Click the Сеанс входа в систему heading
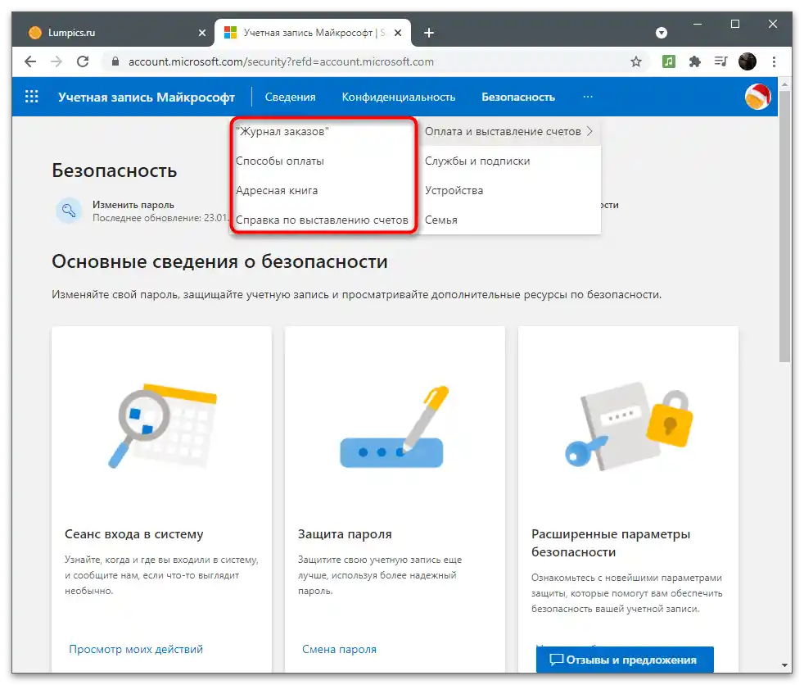This screenshot has width=804, height=685. coord(133,534)
